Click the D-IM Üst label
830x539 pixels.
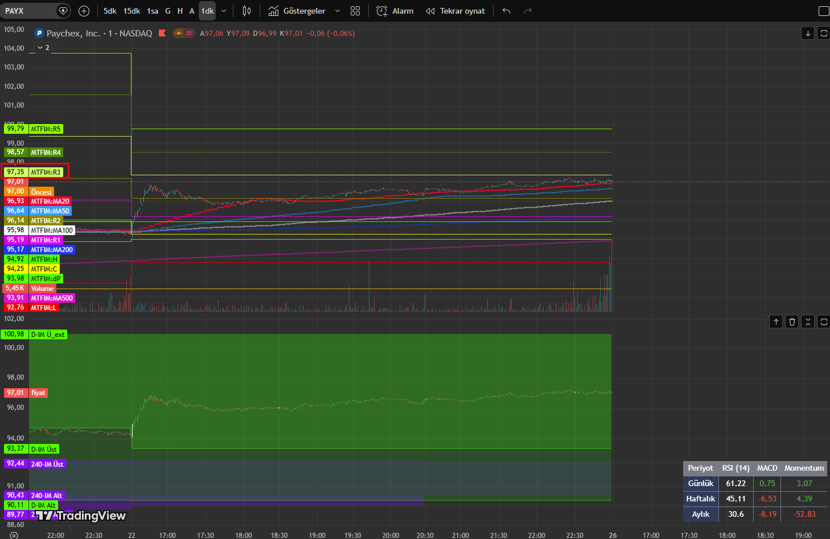(x=44, y=450)
